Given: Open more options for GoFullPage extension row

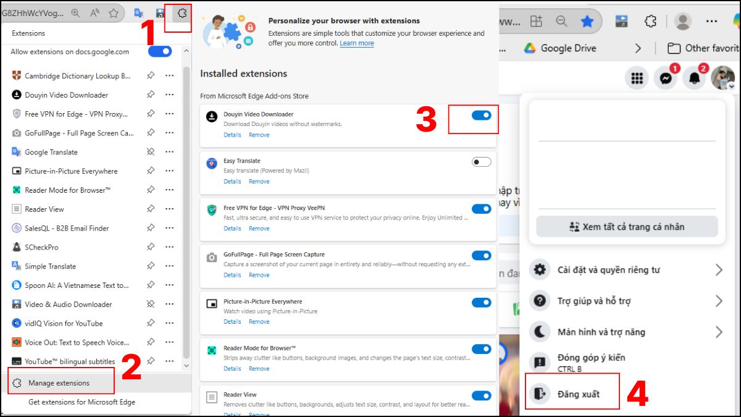Looking at the screenshot, I should 170,133.
